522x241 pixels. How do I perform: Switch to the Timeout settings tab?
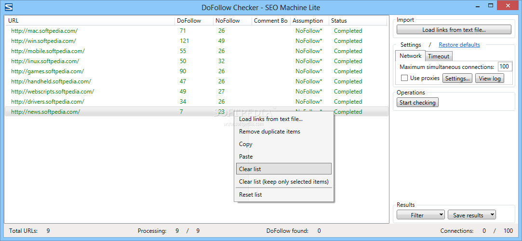pos(439,56)
